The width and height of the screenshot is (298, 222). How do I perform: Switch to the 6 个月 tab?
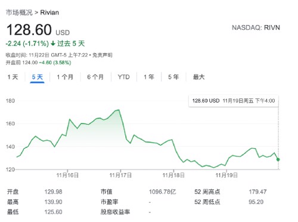coord(95,77)
